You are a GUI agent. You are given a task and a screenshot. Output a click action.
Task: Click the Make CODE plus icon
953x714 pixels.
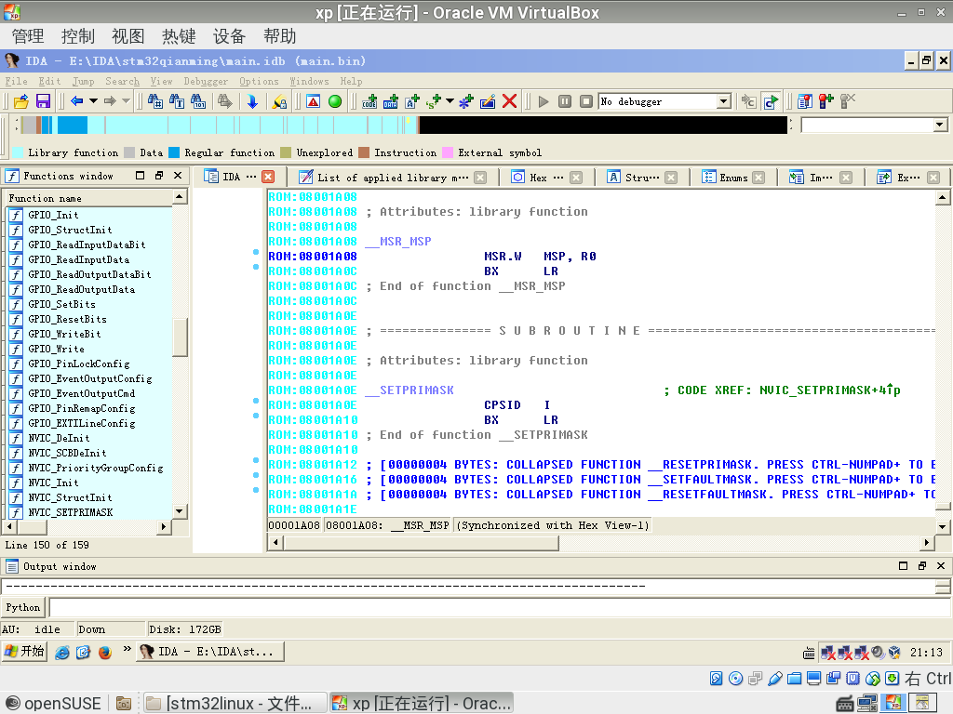[x=369, y=101]
